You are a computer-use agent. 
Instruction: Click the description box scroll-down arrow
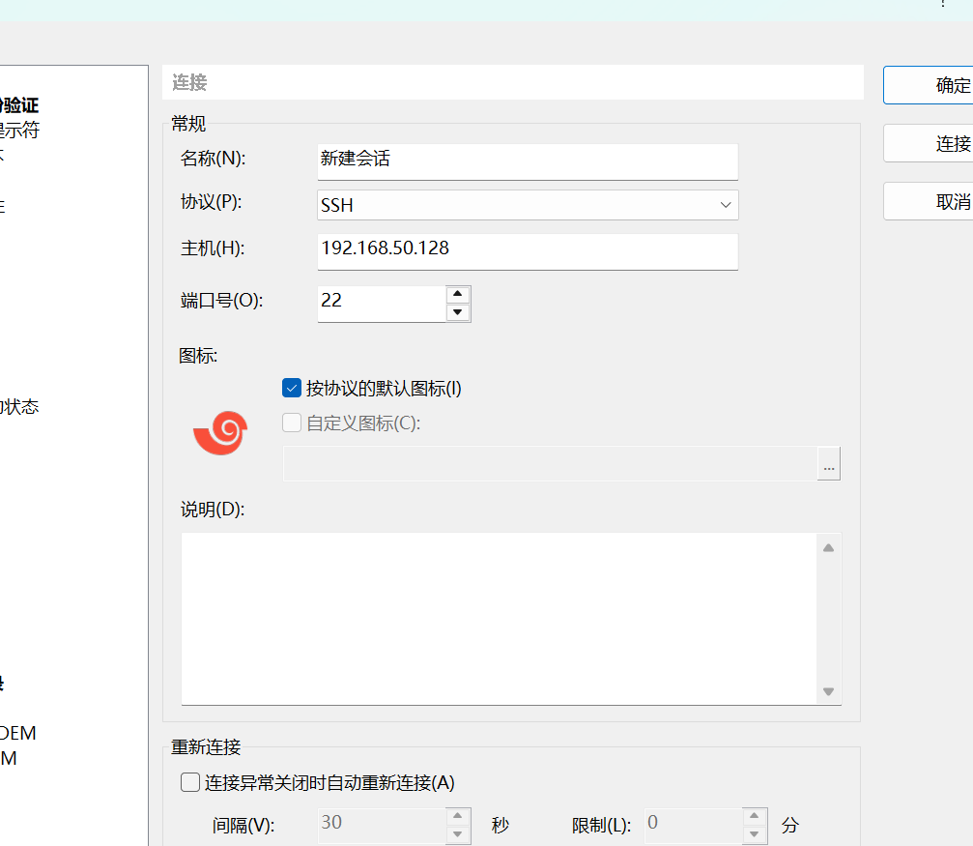pos(828,691)
